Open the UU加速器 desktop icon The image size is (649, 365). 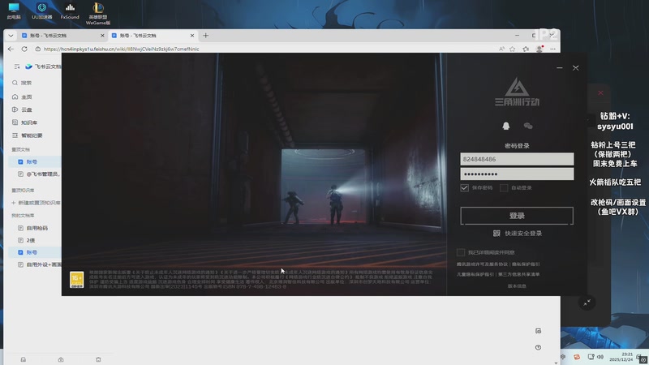click(x=42, y=11)
